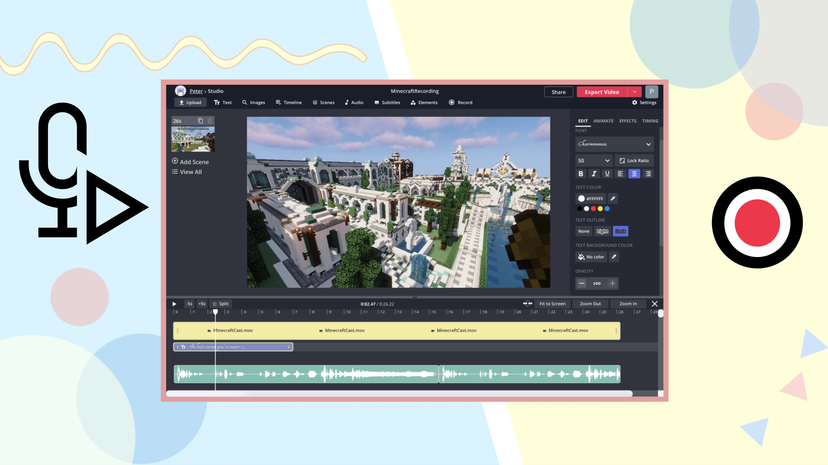The width and height of the screenshot is (828, 465).
Task: Open the Charmonman font dropdown
Action: 614,144
